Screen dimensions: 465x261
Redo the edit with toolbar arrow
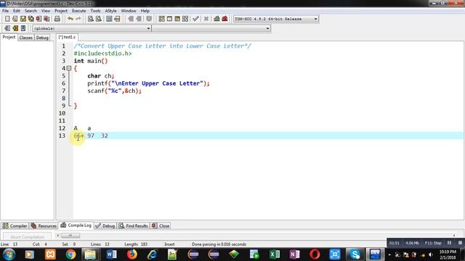click(x=78, y=19)
